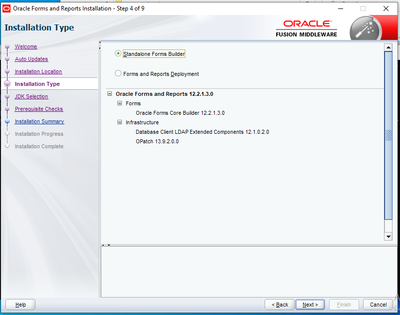Click the Installation Summary step bullet icon
This screenshot has height=315, width=400.
(x=7, y=122)
